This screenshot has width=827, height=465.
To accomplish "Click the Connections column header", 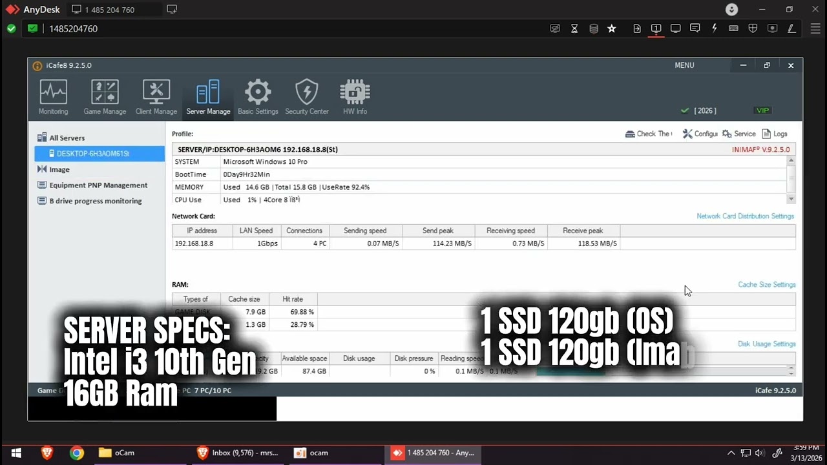I will [x=304, y=231].
